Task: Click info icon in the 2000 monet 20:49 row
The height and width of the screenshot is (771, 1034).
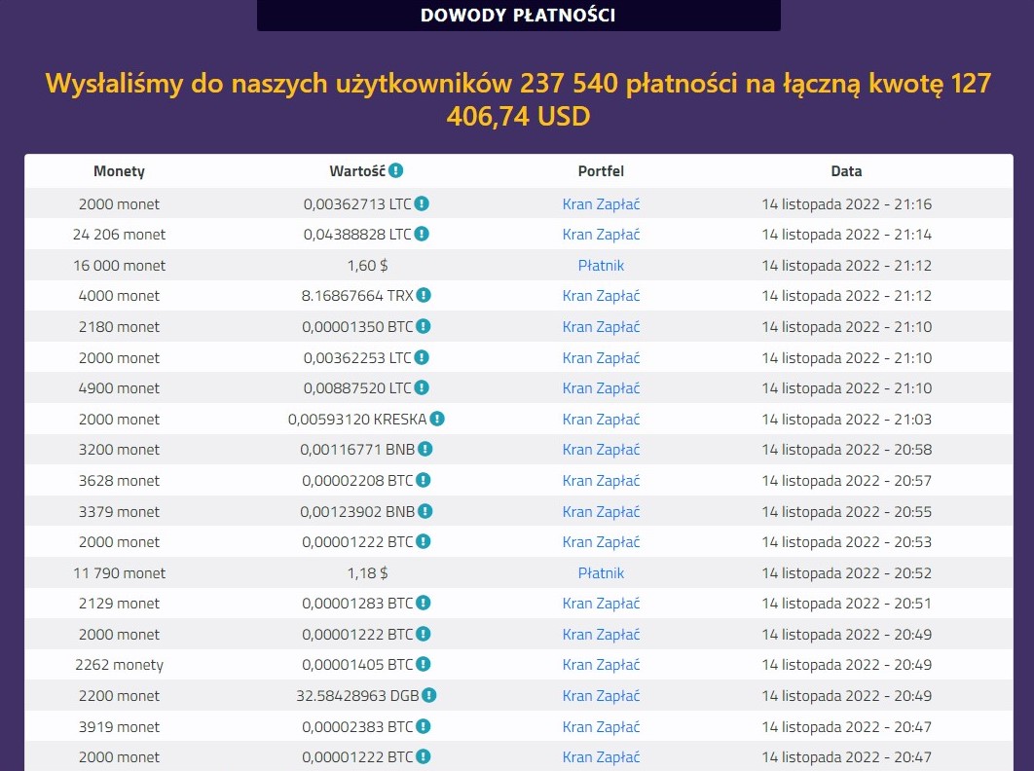Action: pyautogui.click(x=424, y=634)
